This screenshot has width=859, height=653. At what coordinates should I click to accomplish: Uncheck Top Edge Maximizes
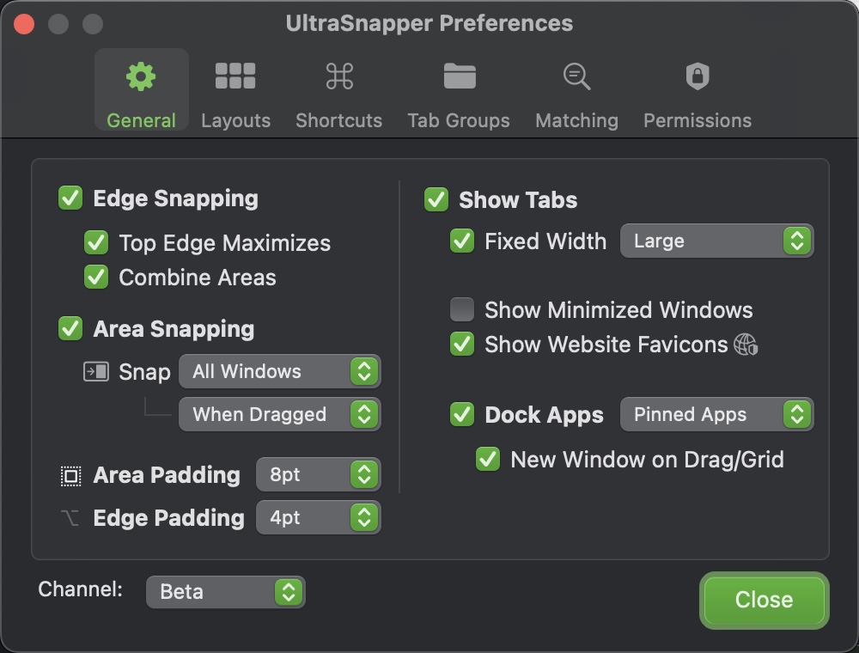95,242
